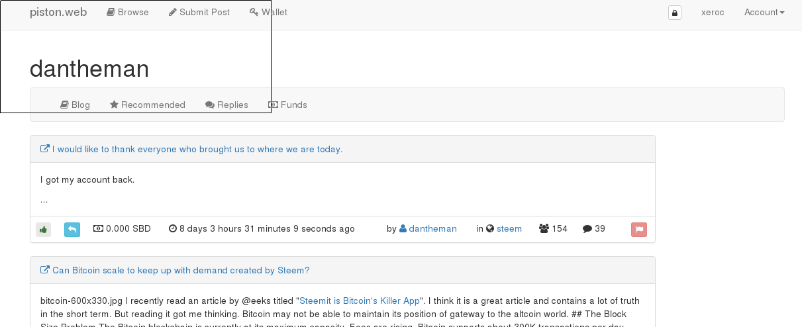Click the green thumbs-up upvote icon

(x=43, y=230)
